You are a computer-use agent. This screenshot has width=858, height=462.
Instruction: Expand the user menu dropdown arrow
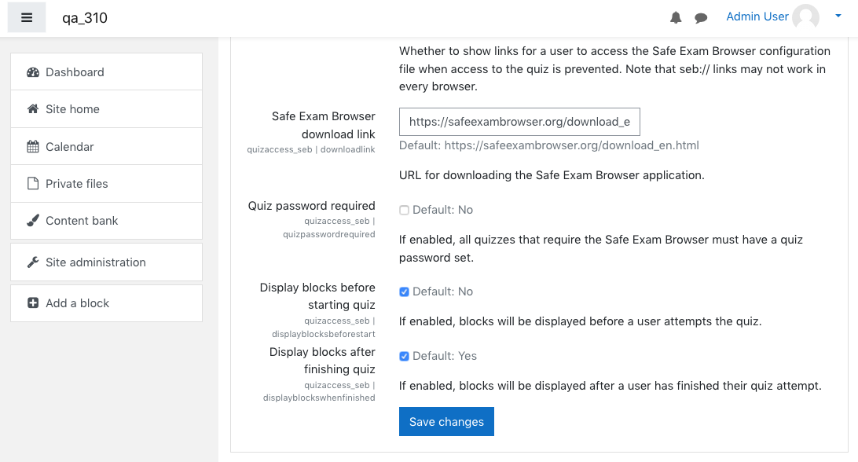(x=838, y=16)
